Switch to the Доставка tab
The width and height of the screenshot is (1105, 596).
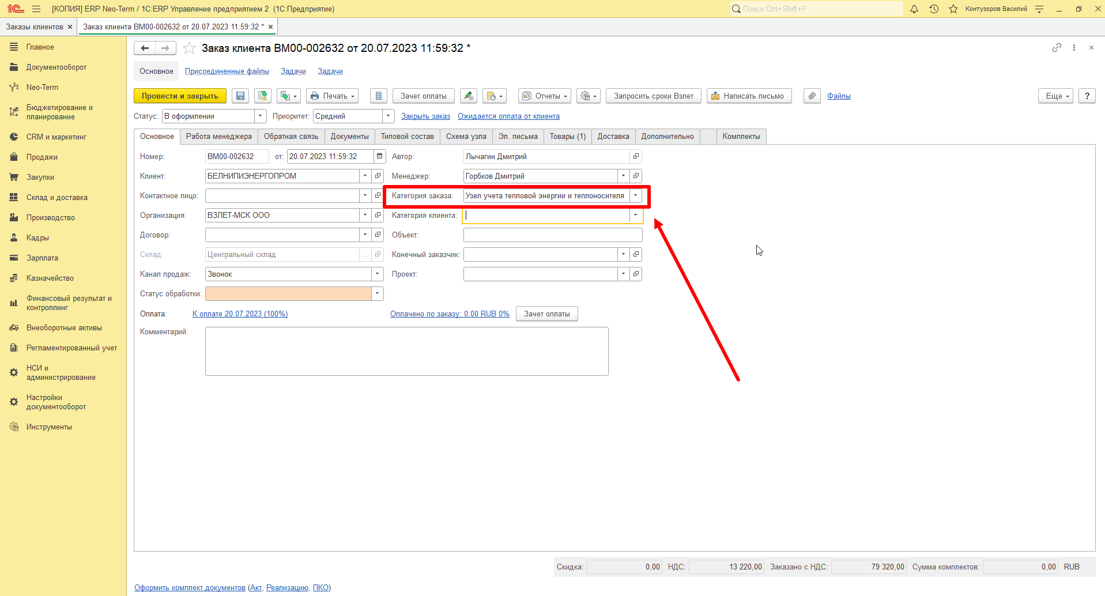[x=613, y=137]
